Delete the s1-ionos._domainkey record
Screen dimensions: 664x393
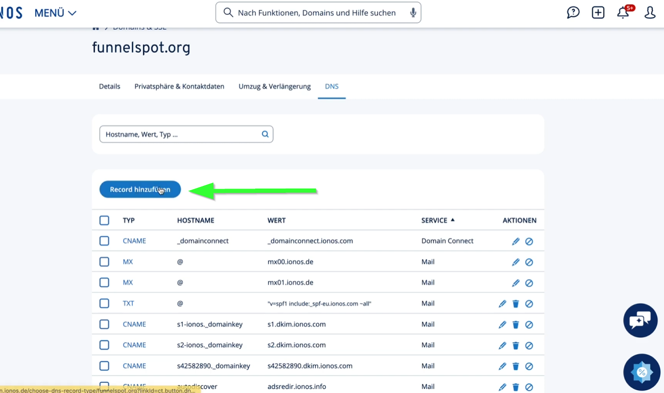click(x=516, y=324)
